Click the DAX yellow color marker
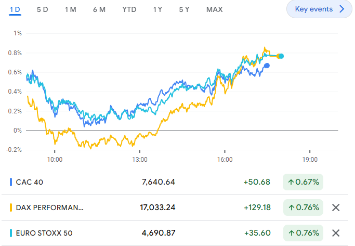The height and width of the screenshot is (246, 355). point(11,208)
